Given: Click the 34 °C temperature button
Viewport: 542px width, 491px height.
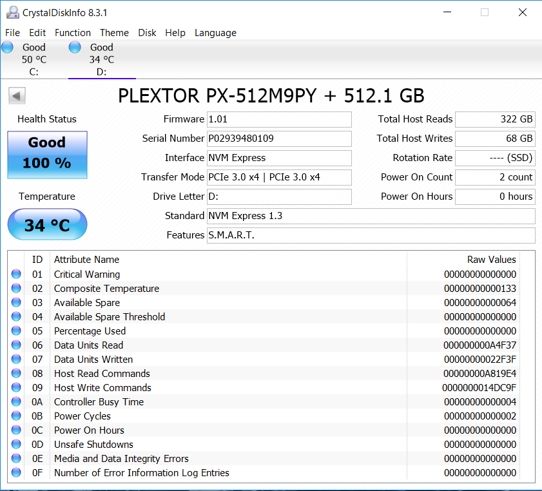Looking at the screenshot, I should click(47, 225).
